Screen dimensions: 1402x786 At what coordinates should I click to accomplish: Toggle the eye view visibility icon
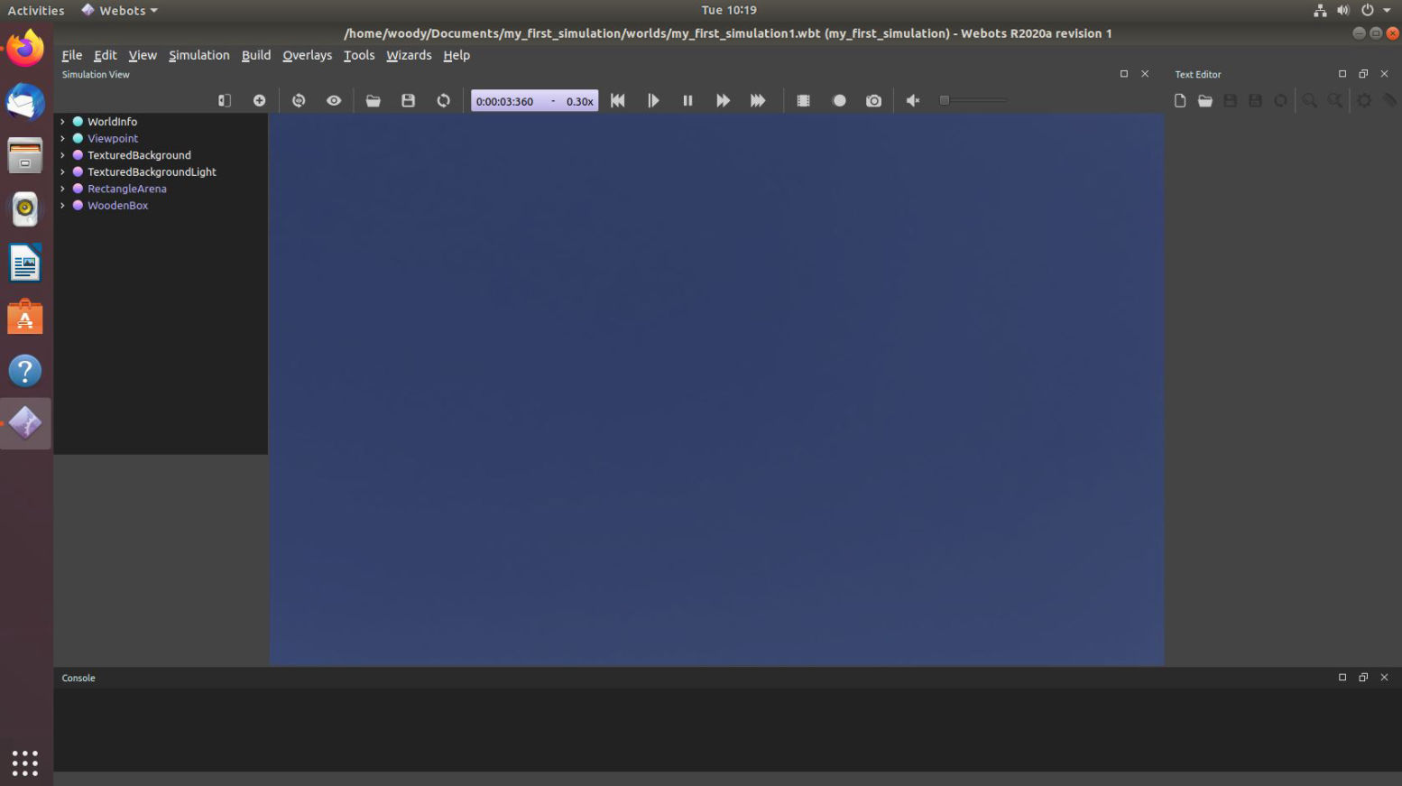click(x=334, y=100)
